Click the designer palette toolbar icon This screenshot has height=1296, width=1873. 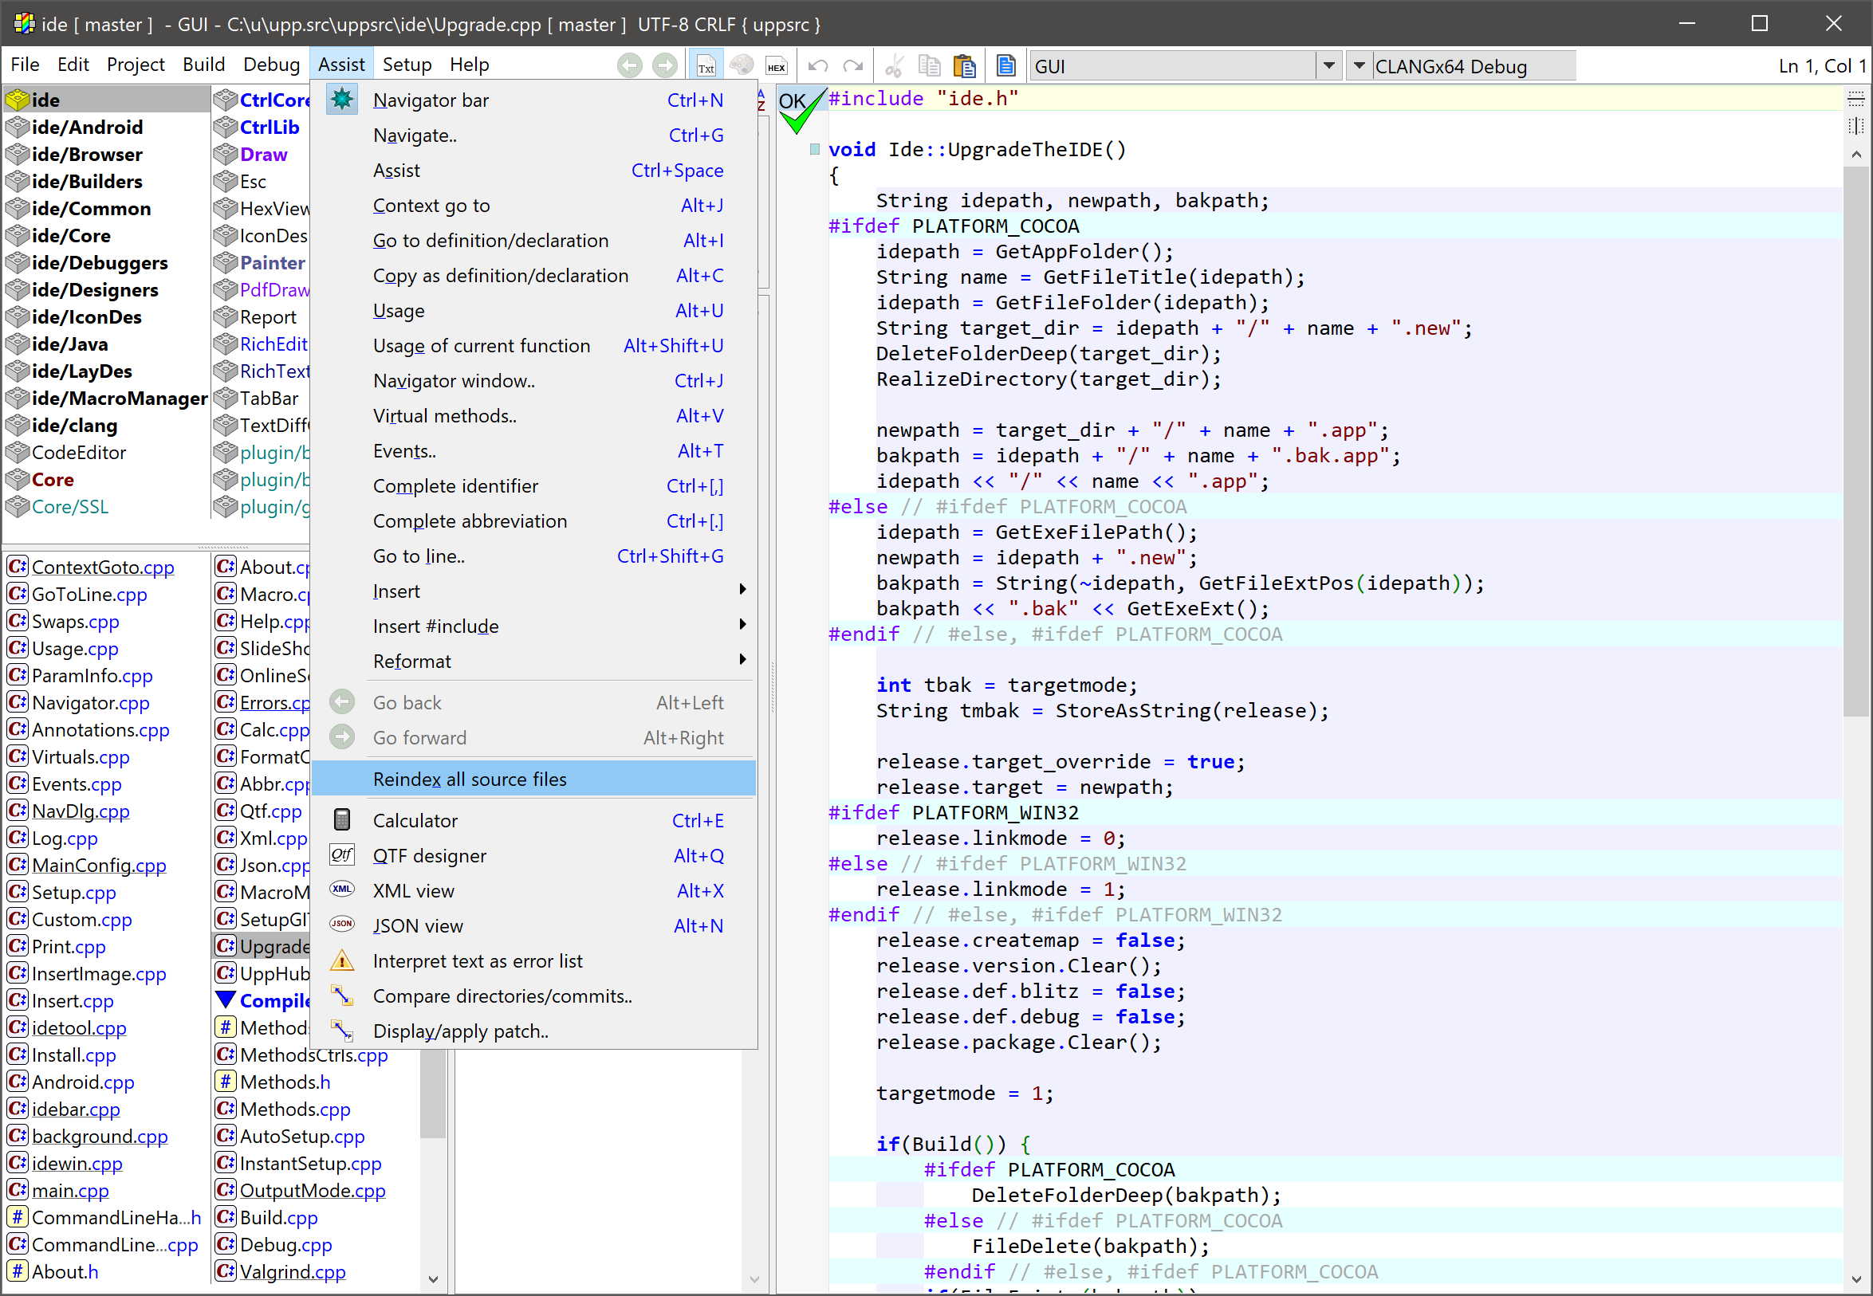(x=741, y=66)
